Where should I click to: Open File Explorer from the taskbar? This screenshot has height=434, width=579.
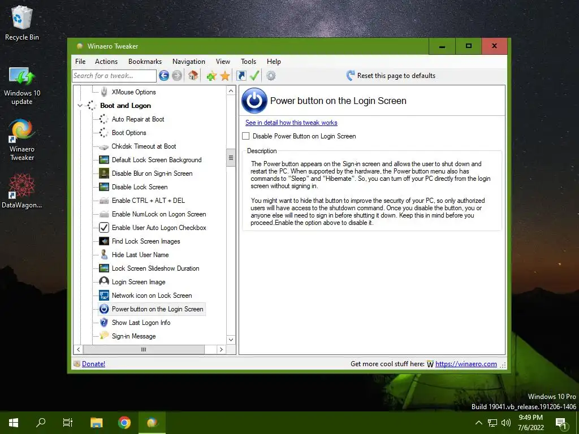96,422
